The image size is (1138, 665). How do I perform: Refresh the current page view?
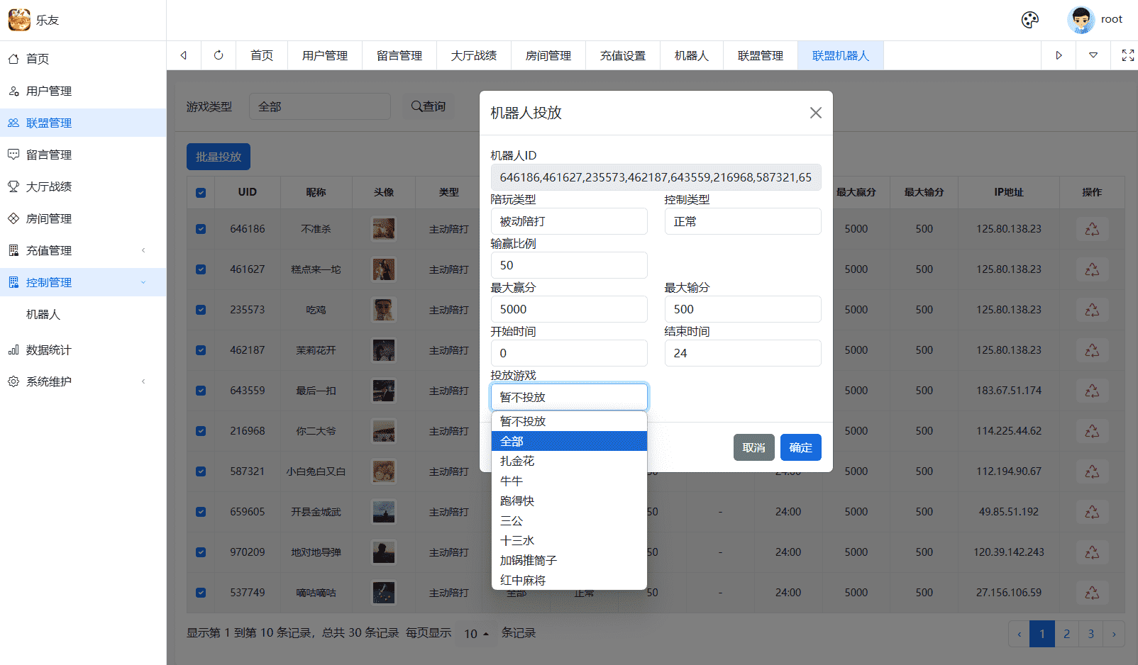click(218, 55)
